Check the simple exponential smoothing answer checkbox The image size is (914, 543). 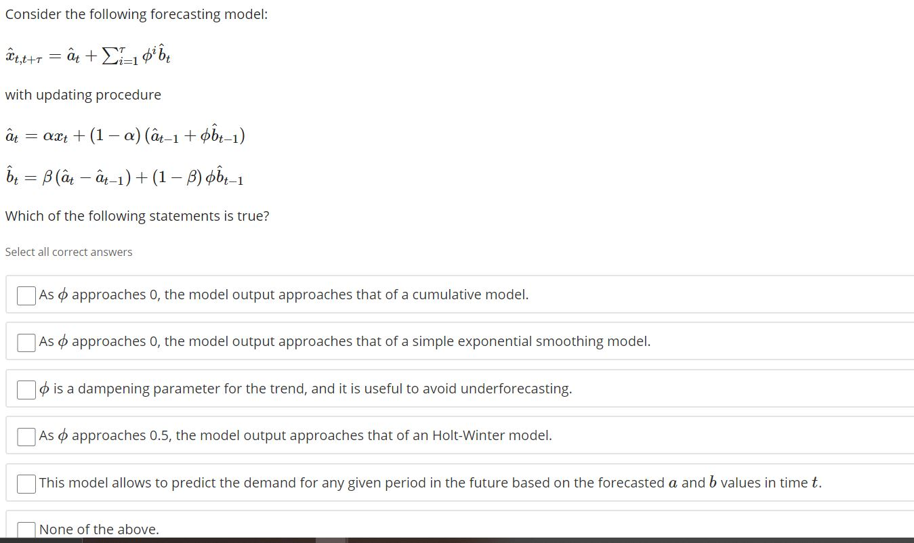26,342
